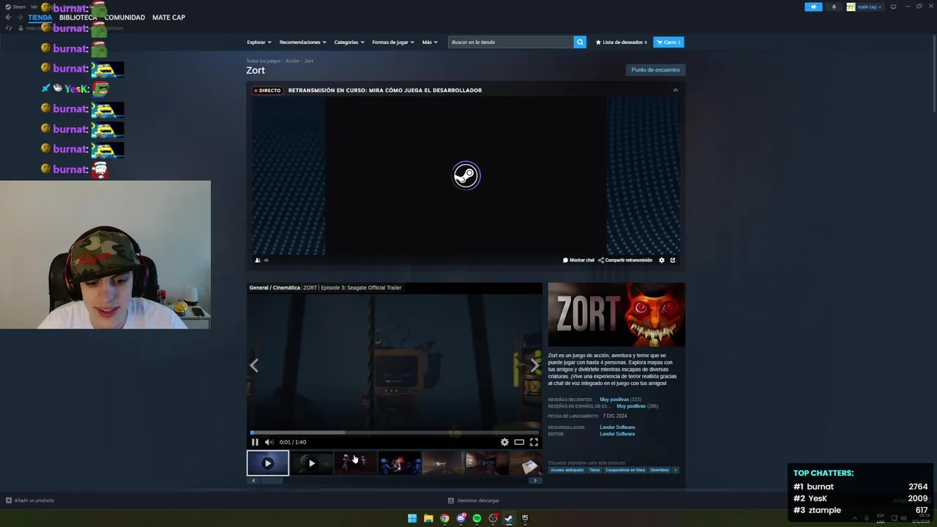Image resolution: width=937 pixels, height=527 pixels.
Task: Click Steam announcements megaphone button
Action: (813, 7)
